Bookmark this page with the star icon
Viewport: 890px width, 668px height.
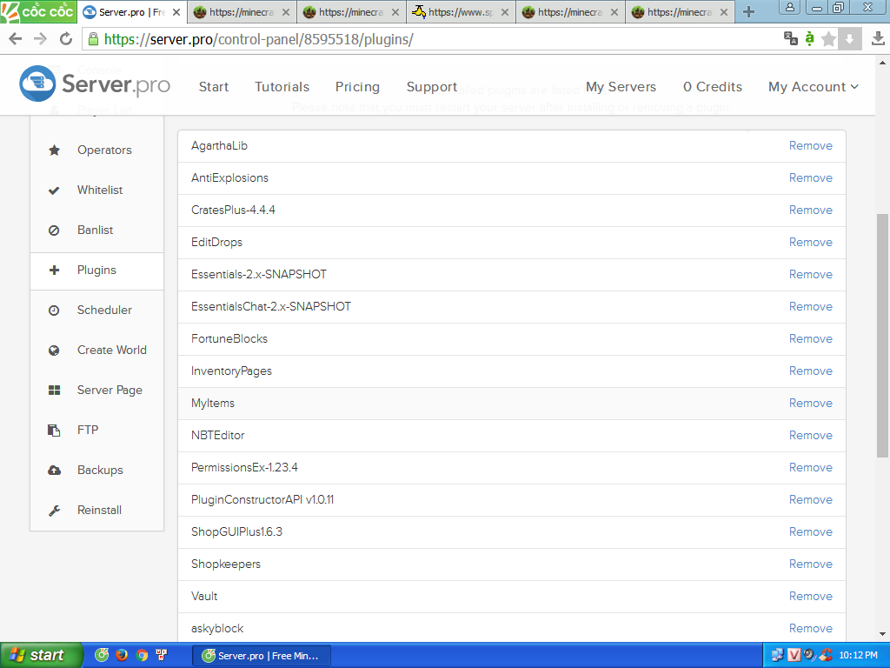(x=828, y=39)
